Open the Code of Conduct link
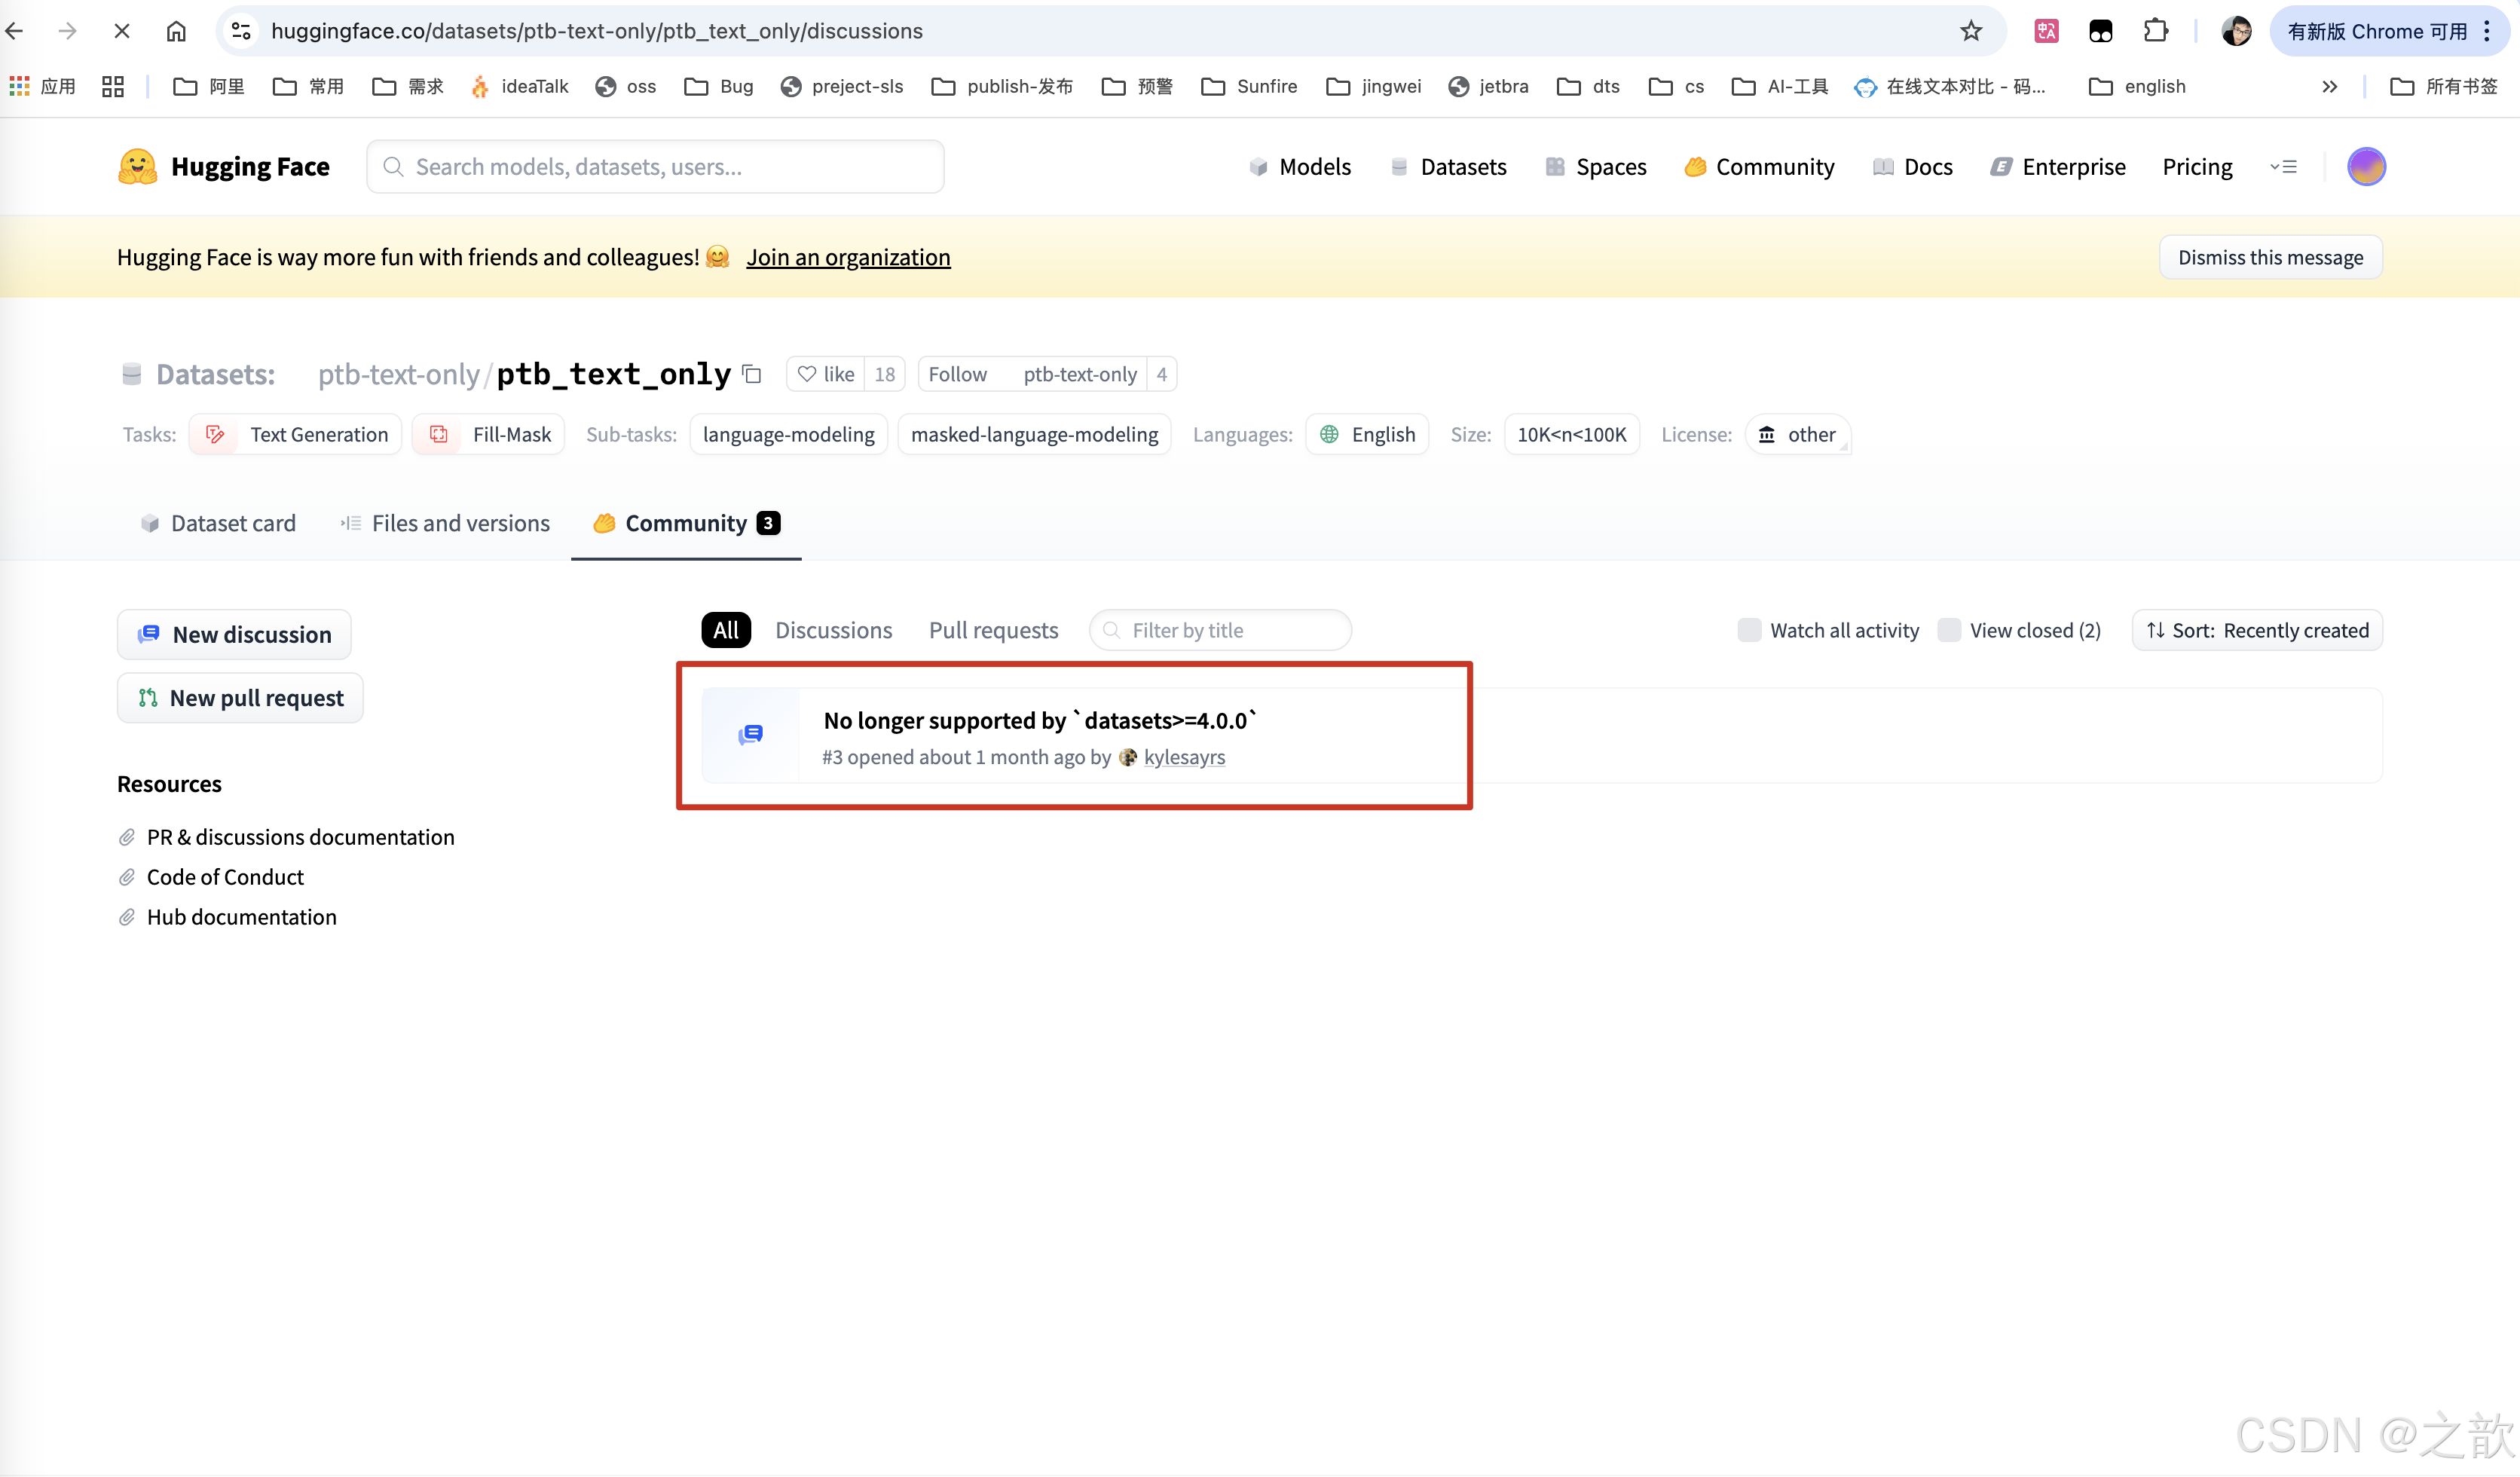 click(x=225, y=877)
